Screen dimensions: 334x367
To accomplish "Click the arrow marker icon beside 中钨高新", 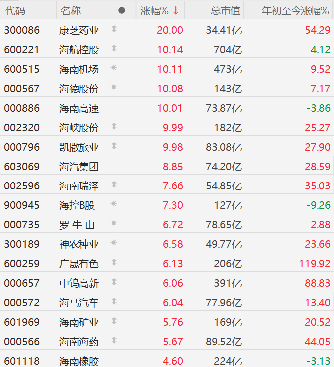I will tap(114, 282).
